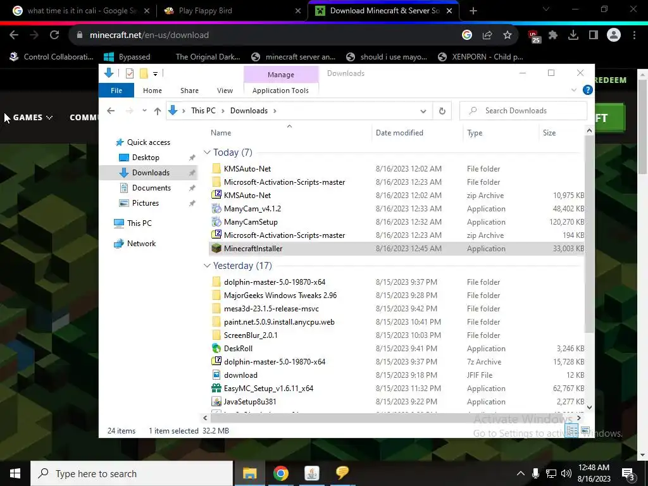648x486 pixels.
Task: Click the Search Downloads field
Action: coord(523,111)
